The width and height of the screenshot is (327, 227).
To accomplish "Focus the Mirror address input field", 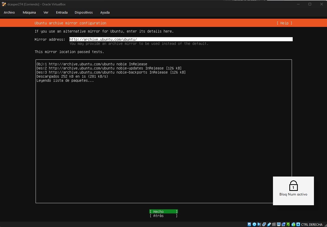I will (181, 39).
